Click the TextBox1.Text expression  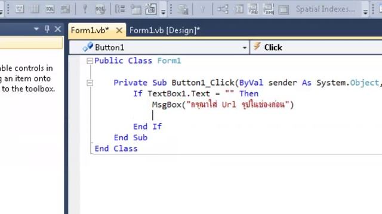click(179, 94)
